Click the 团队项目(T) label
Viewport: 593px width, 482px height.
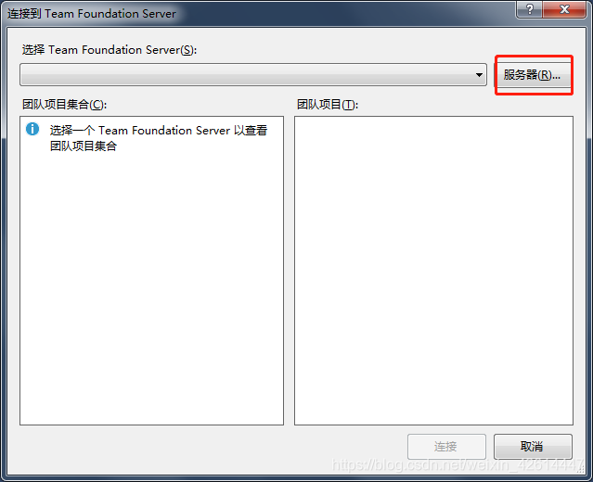click(x=328, y=104)
